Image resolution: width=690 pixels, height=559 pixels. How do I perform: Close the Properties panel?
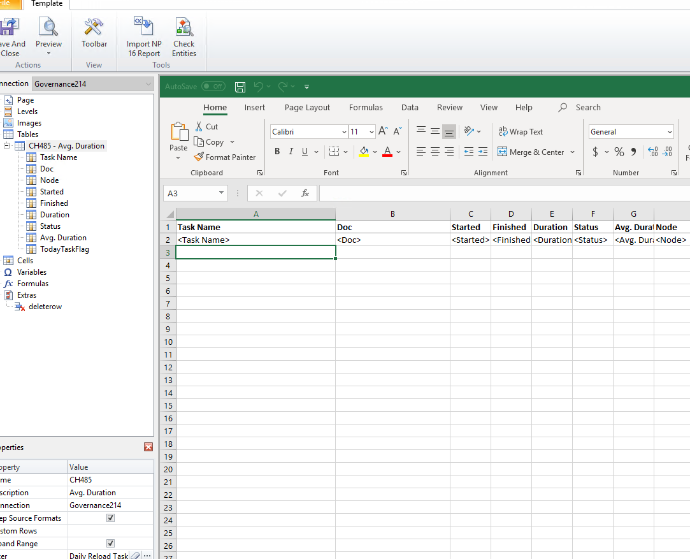click(148, 447)
